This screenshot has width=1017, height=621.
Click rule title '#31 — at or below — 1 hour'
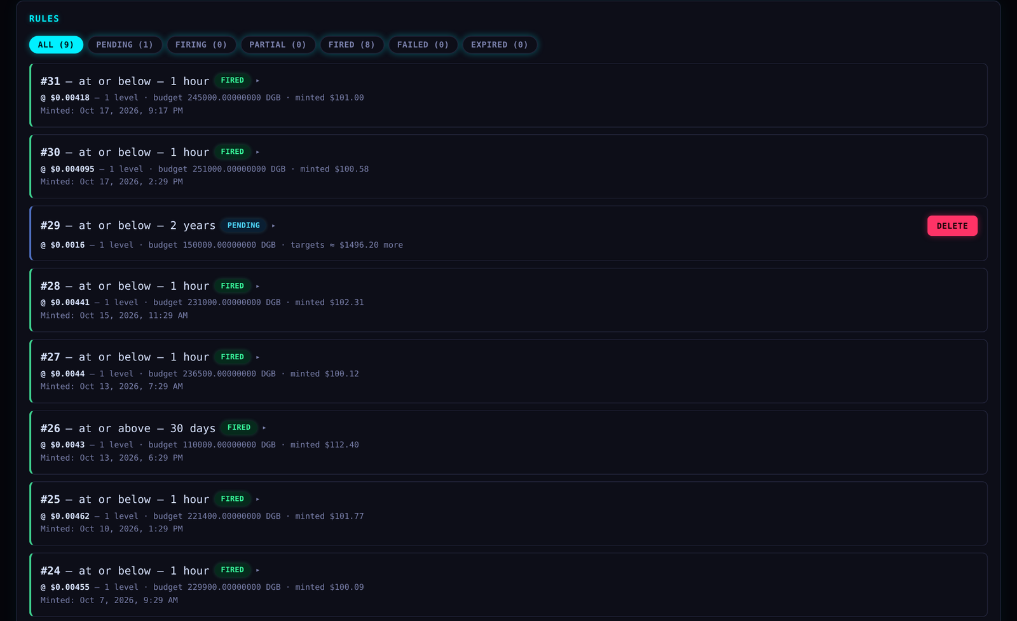click(x=125, y=81)
